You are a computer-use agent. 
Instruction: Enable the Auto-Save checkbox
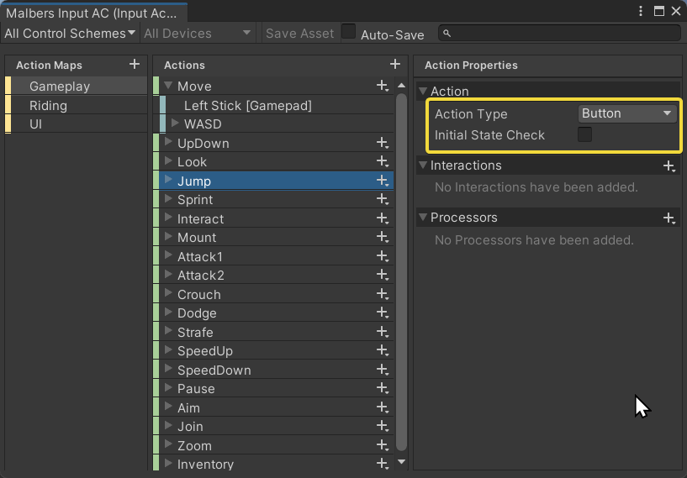tap(348, 33)
